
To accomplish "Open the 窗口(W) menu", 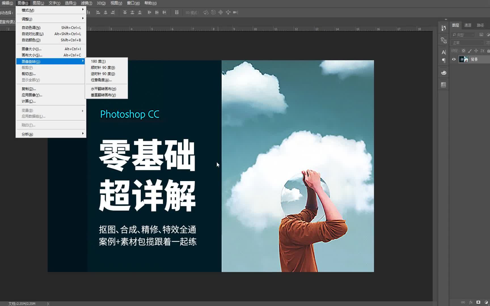I will [133, 3].
